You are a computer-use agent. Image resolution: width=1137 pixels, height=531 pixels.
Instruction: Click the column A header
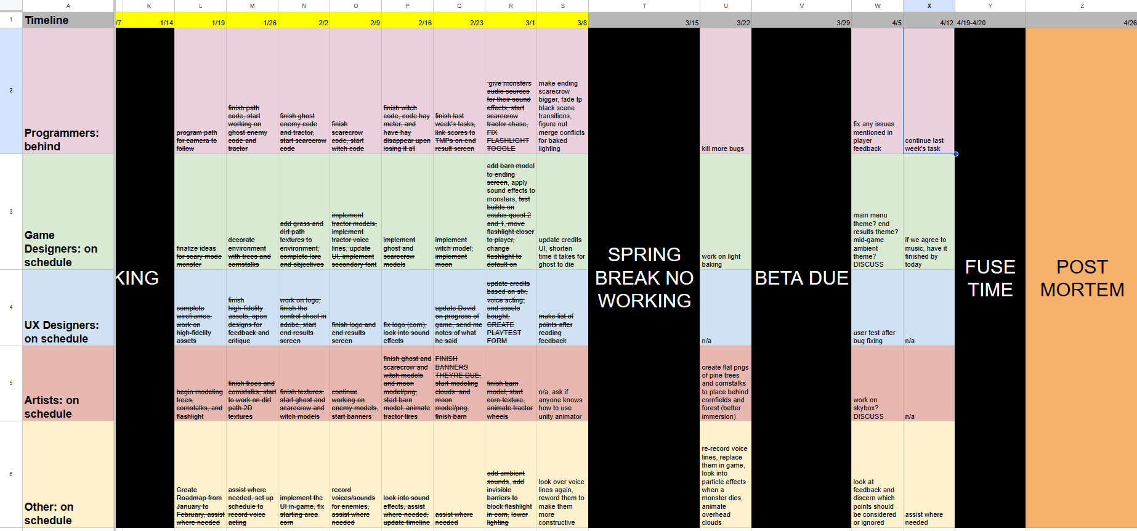pyautogui.click(x=68, y=6)
